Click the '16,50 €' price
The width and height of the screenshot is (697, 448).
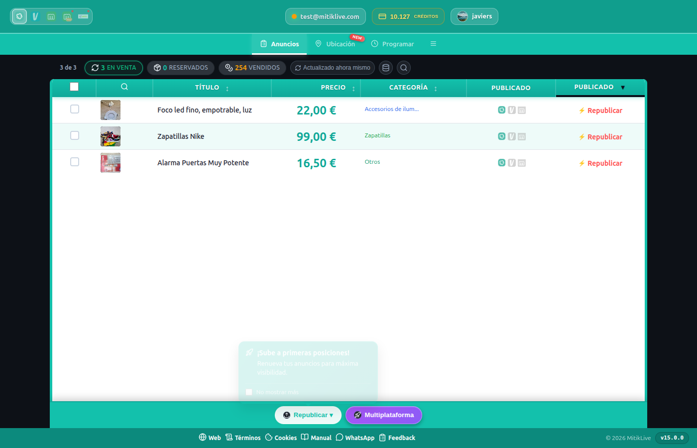coord(316,163)
